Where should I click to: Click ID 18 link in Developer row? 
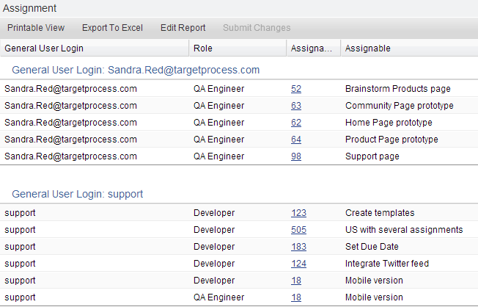click(x=296, y=281)
